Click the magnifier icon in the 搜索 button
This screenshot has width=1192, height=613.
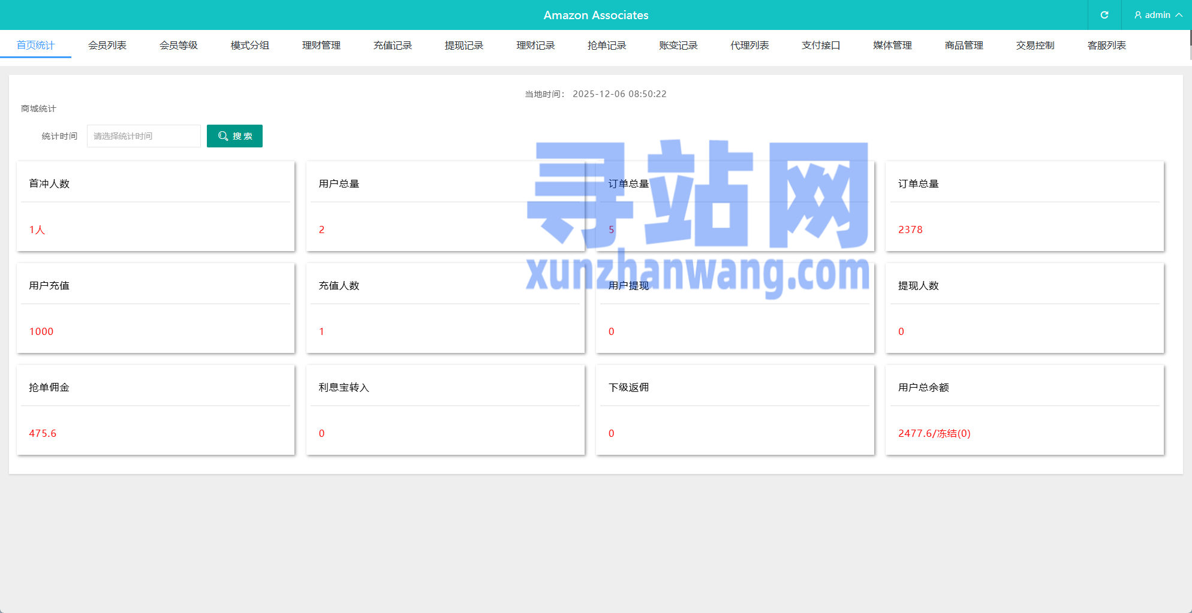click(222, 135)
